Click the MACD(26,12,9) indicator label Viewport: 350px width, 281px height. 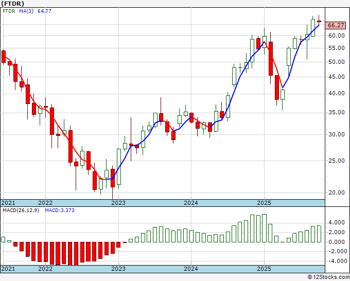coord(21,210)
